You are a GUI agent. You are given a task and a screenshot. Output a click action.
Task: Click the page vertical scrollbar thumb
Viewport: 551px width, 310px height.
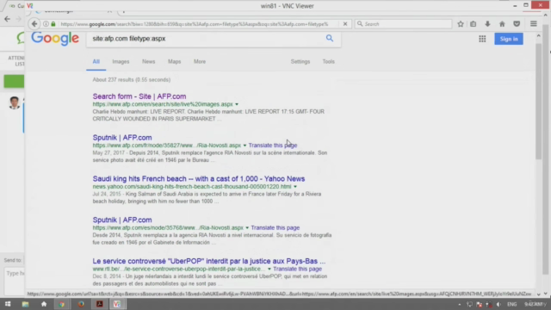click(538, 102)
